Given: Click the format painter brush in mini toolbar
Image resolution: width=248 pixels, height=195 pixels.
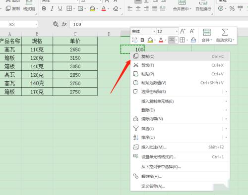Looking at the screenshot, I should tap(193, 40).
